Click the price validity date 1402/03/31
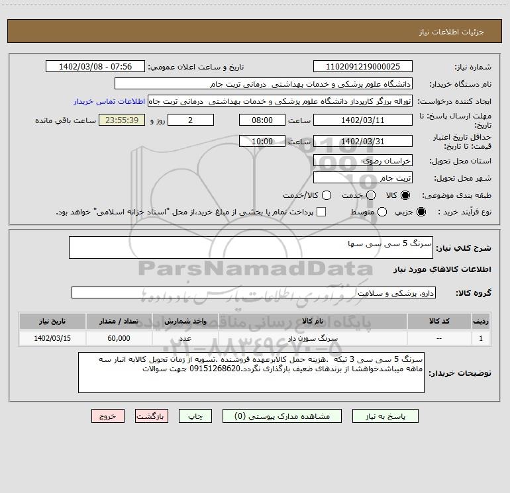The height and width of the screenshot is (493, 510). pyautogui.click(x=363, y=141)
